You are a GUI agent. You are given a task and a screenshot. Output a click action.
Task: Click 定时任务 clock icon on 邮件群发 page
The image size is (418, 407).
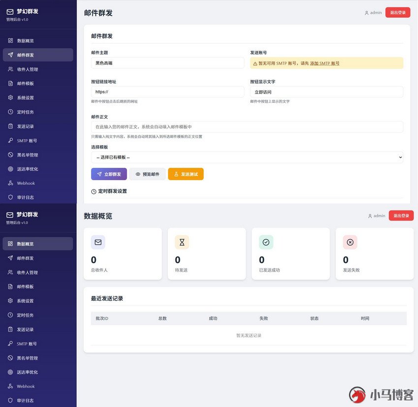pyautogui.click(x=10, y=112)
